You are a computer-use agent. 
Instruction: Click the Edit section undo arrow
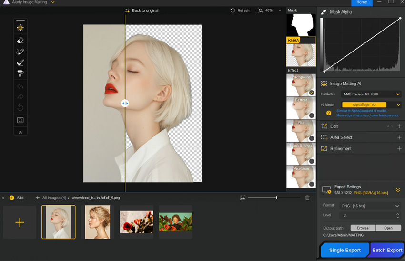click(x=390, y=126)
